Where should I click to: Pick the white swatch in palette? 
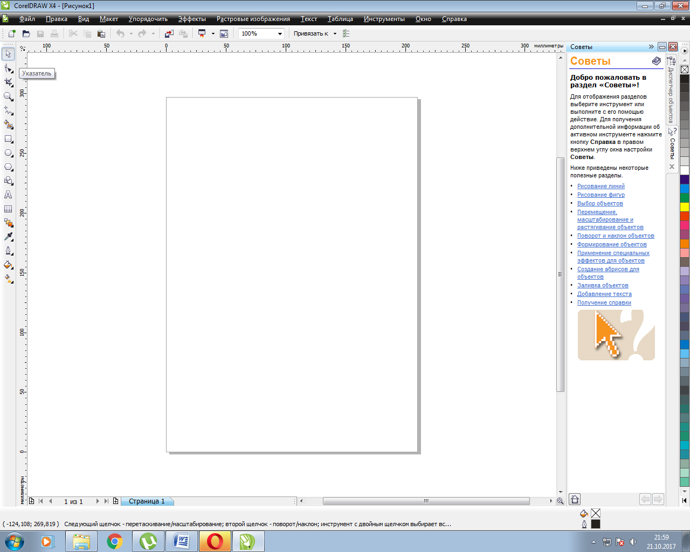[685, 170]
